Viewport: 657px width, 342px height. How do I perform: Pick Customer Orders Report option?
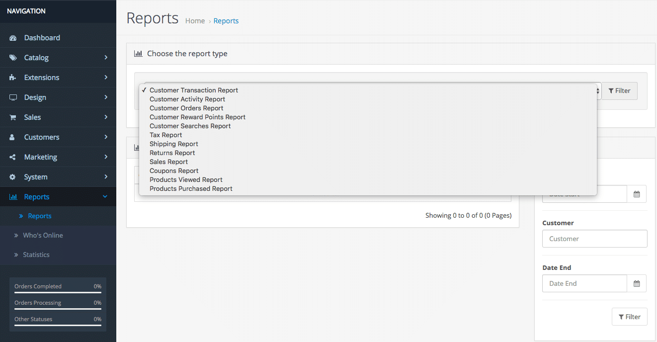click(x=368, y=108)
